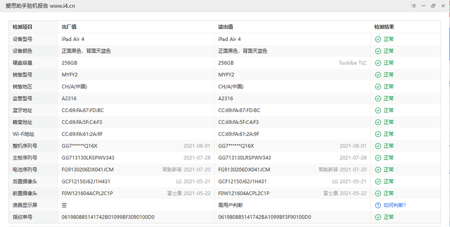Select the 监管型号 row label
Image resolution: width=450 pixels, height=227 pixels.
(x=22, y=98)
